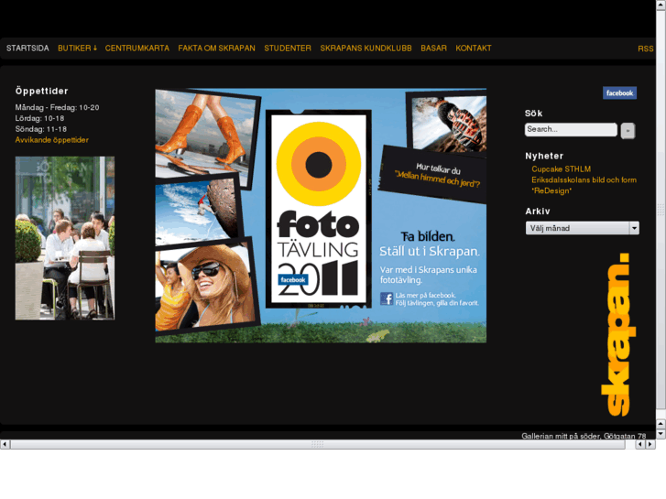Click the facebook tag on foto poster
Screen dimensions: 666x499
tap(292, 280)
